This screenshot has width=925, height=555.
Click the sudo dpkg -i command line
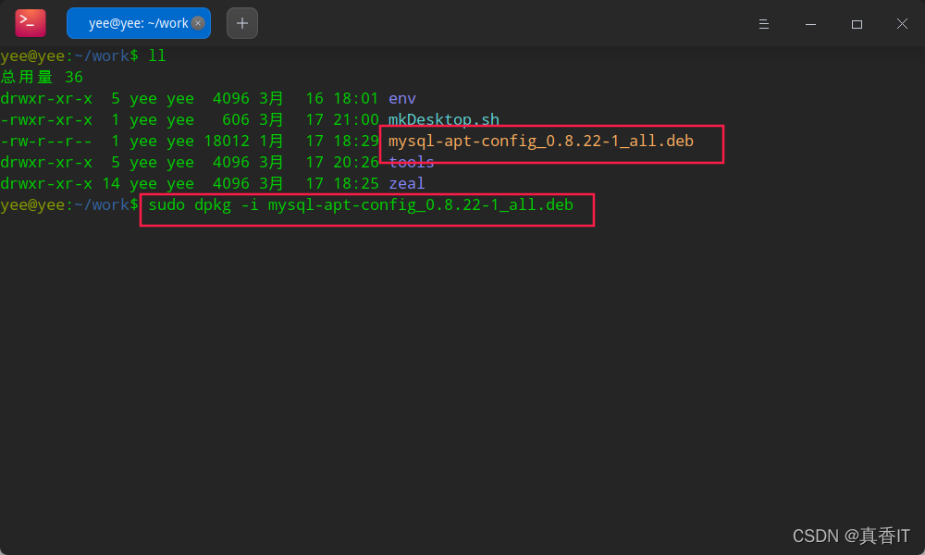361,204
